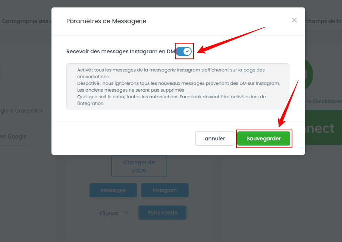Open the 15 jours dropdown

click(113, 213)
